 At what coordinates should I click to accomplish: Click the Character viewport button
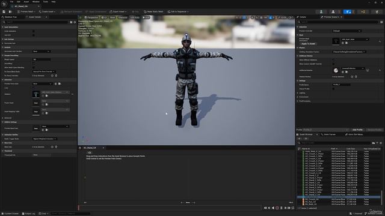pos(123,17)
